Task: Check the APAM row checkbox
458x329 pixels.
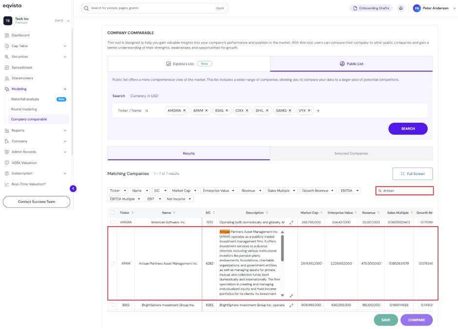Action: (113, 264)
